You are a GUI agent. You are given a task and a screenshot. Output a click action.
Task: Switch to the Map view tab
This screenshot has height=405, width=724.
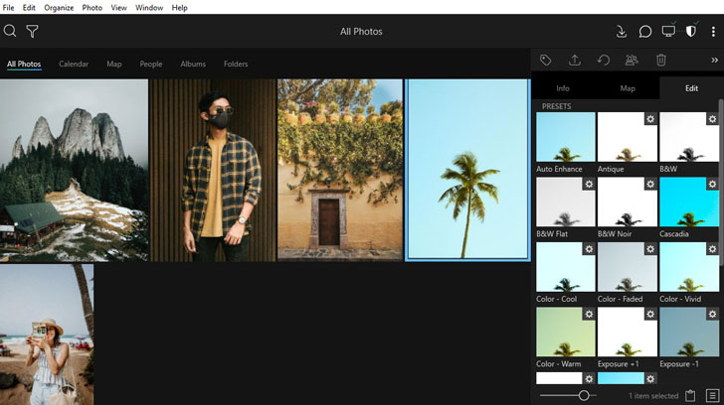pyautogui.click(x=114, y=65)
